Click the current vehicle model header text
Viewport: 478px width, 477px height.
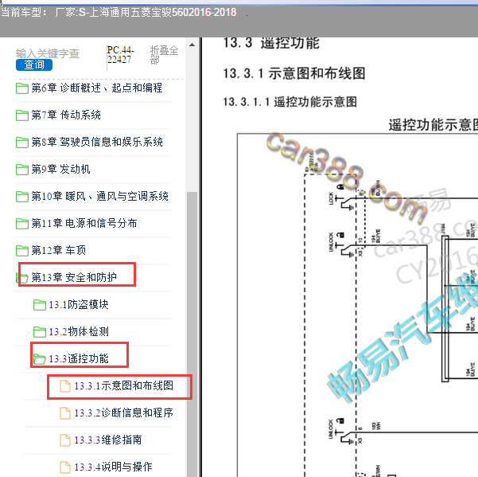(119, 13)
